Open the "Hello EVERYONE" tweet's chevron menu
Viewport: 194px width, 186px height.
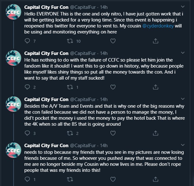tap(183, 7)
